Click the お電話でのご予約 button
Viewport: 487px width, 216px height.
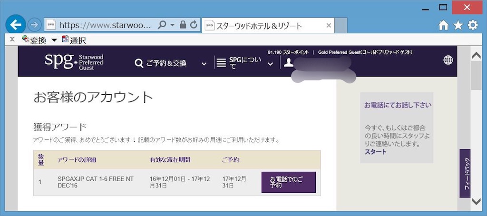pyautogui.click(x=289, y=182)
